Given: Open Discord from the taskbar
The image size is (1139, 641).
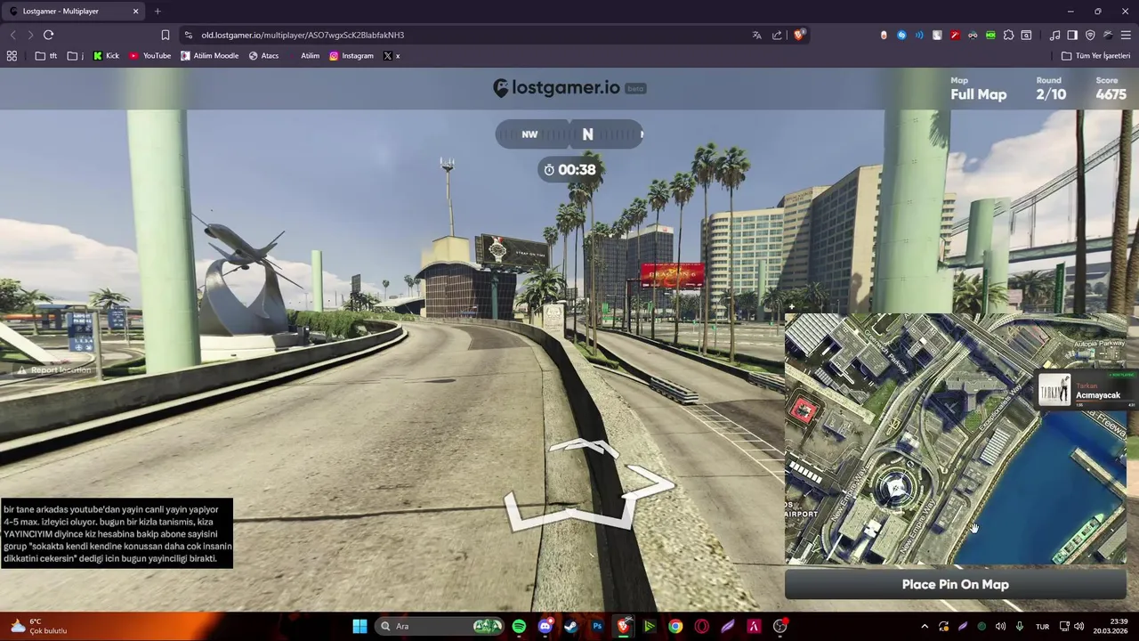Looking at the screenshot, I should point(545,626).
